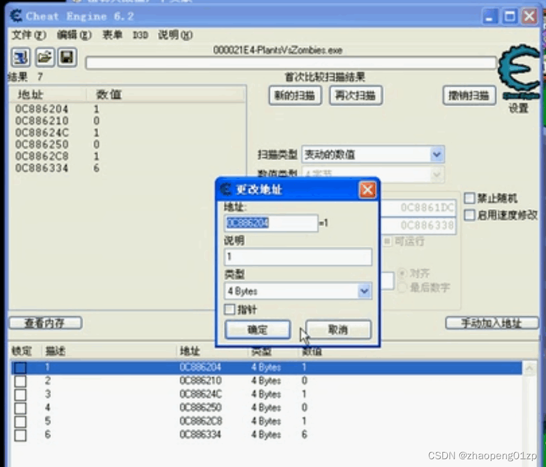Select result address 0C886204
546x467 pixels.
[x=41, y=109]
